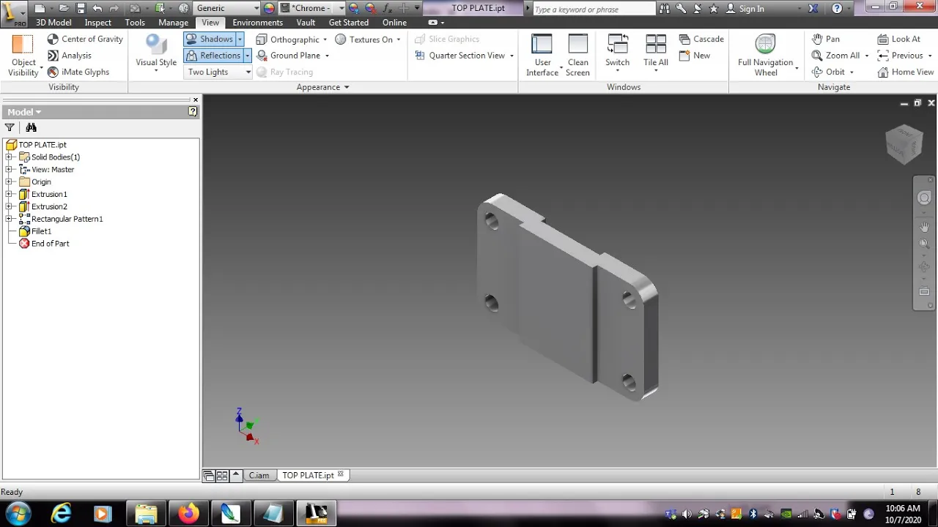This screenshot has width=938, height=527.
Task: Expand the Appearance panel arrow
Action: click(347, 87)
